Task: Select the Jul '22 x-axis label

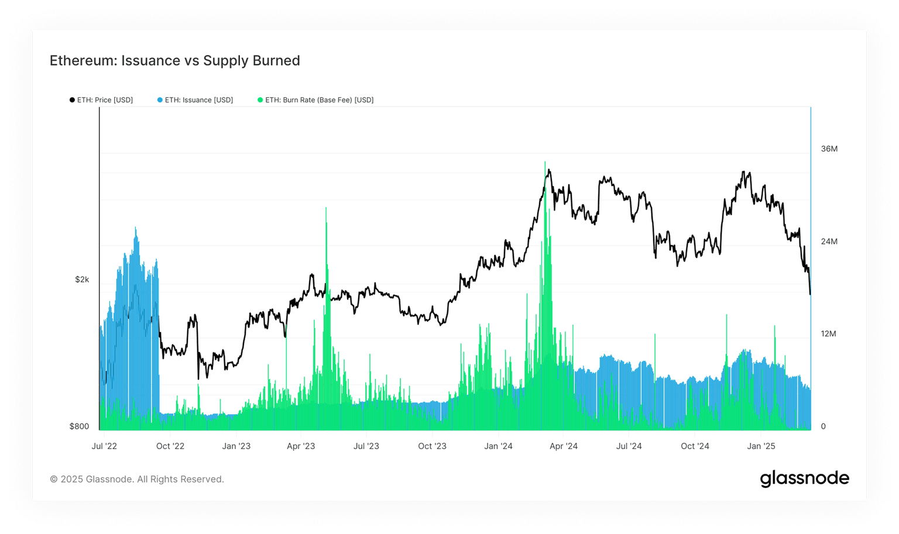Action: [104, 446]
